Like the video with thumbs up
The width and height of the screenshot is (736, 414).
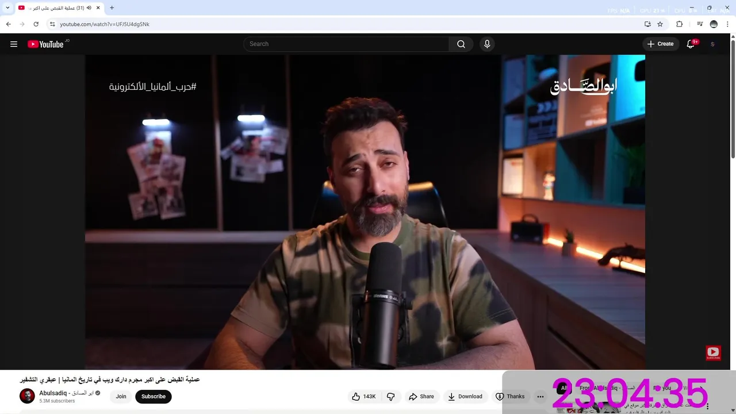coord(363,397)
